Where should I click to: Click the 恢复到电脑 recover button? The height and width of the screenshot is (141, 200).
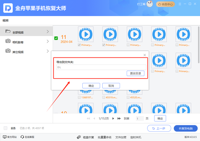point(186,128)
